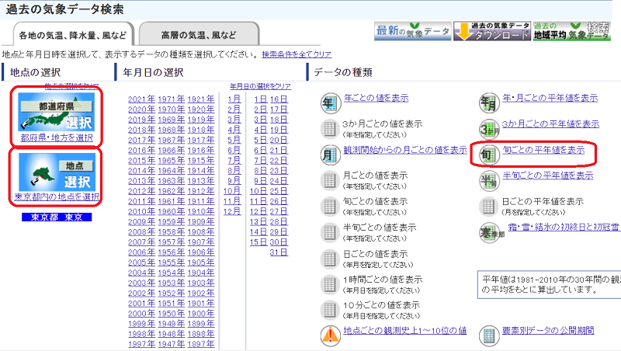Click the 都道府県 選択 map icon
Image resolution: width=621 pixels, height=351 pixels.
[x=55, y=111]
